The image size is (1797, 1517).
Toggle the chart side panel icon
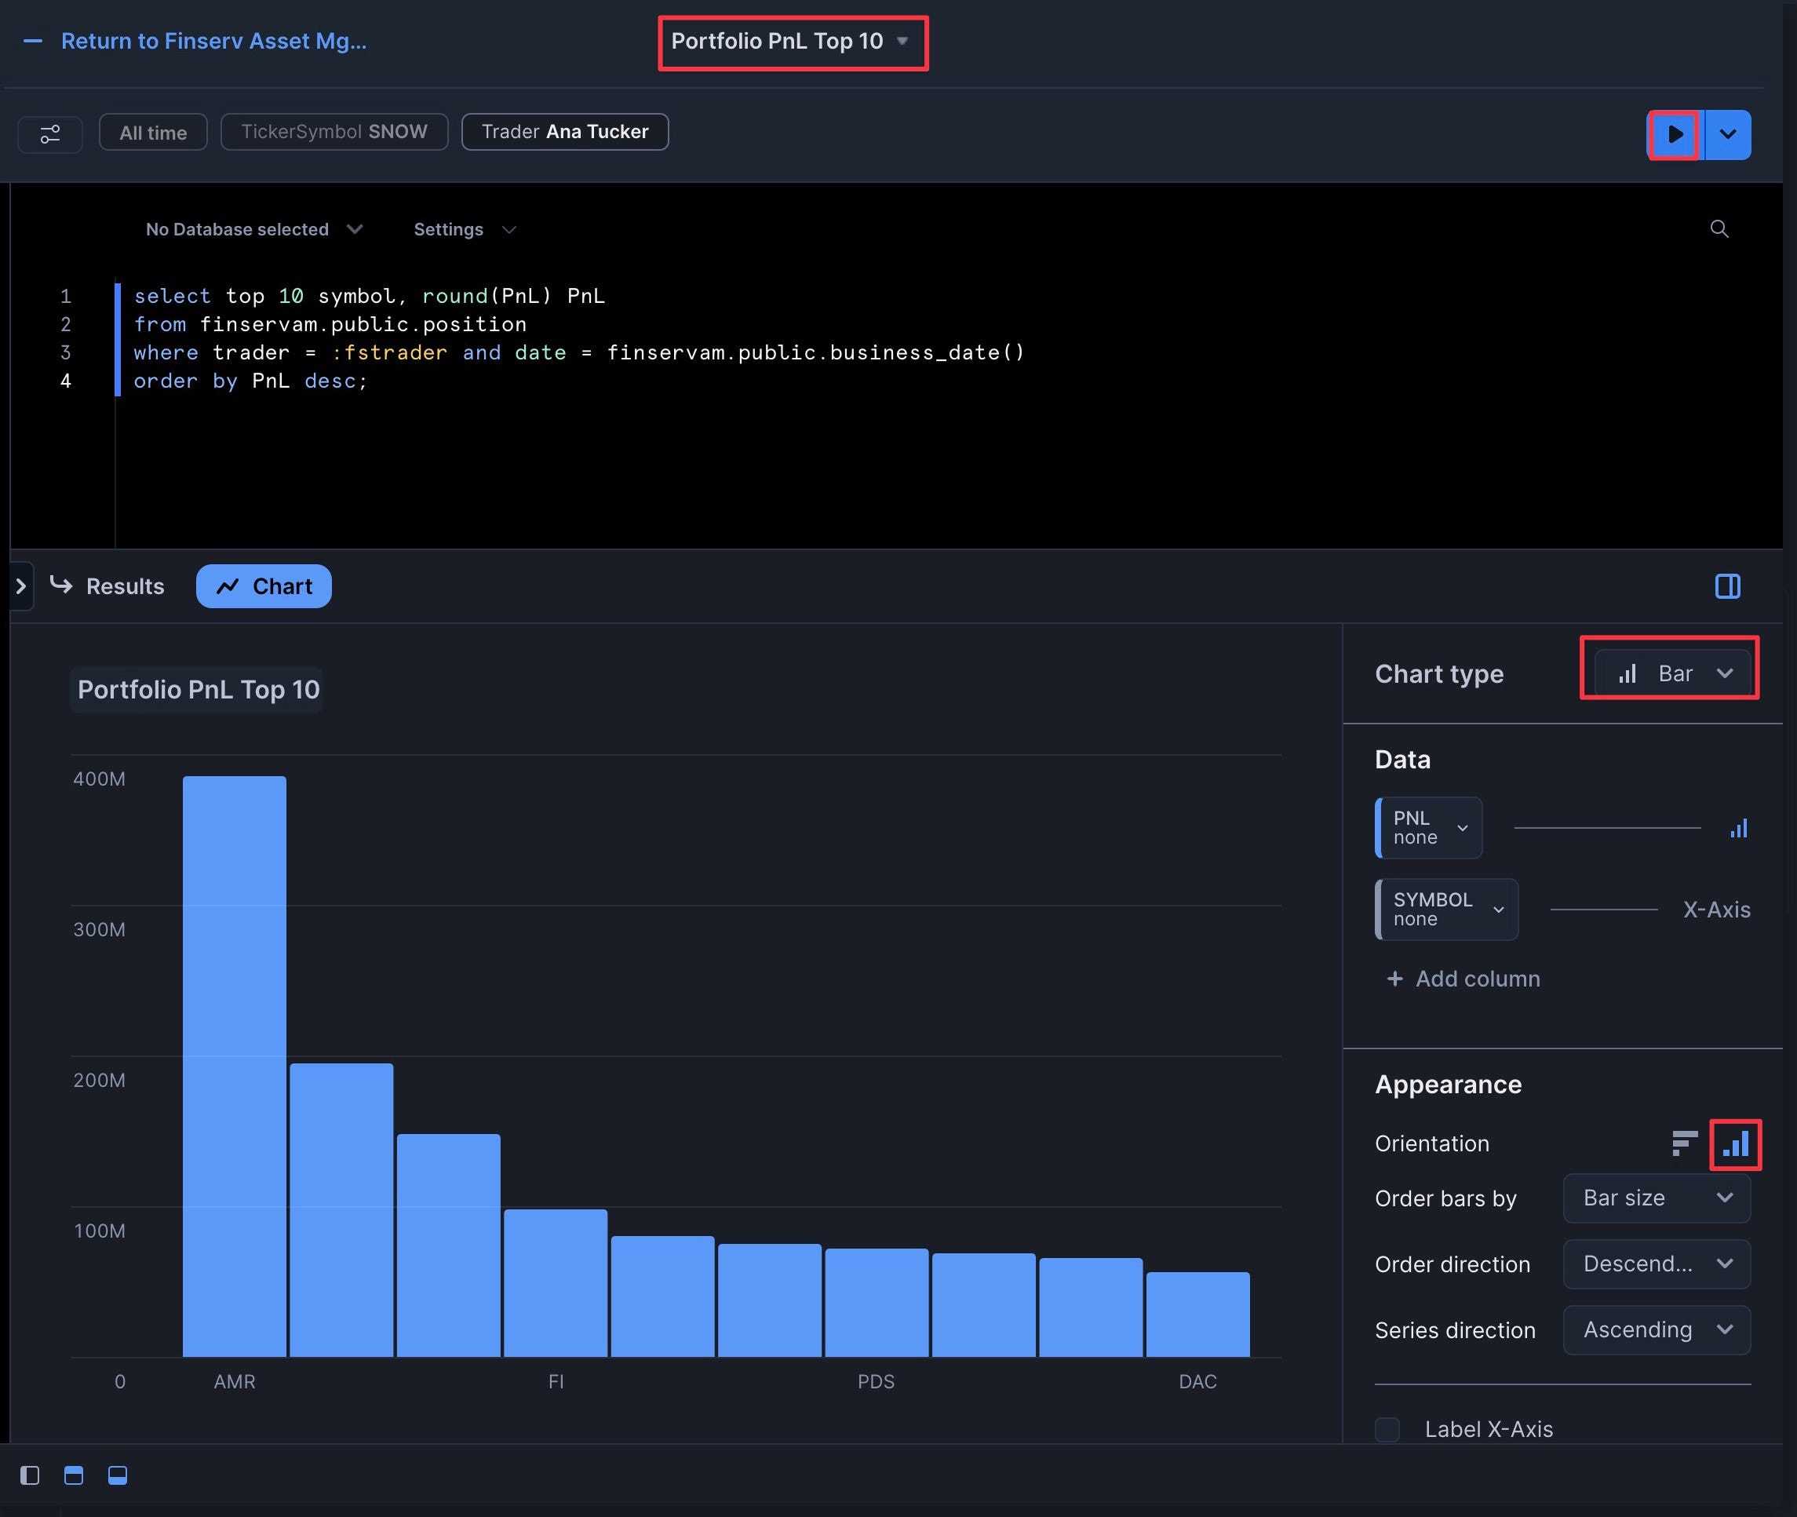click(1726, 586)
